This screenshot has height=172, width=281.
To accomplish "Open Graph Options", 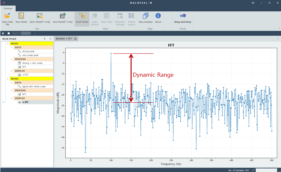I will pos(95,19).
